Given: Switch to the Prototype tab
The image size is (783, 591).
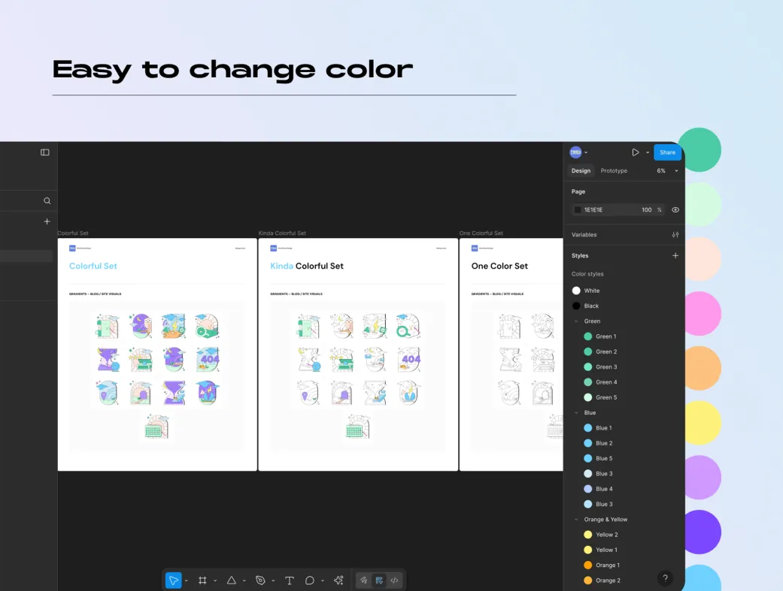Looking at the screenshot, I should pyautogui.click(x=614, y=171).
